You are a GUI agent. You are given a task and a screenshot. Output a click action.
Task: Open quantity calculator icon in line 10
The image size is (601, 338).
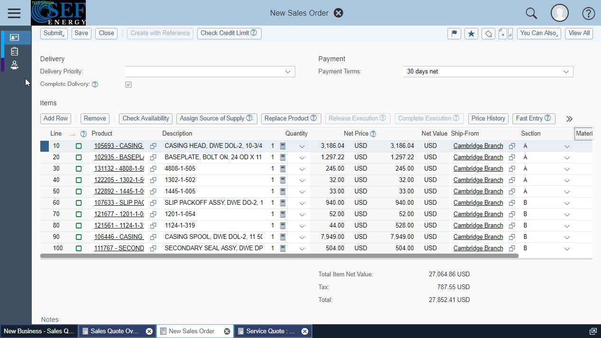tap(283, 146)
